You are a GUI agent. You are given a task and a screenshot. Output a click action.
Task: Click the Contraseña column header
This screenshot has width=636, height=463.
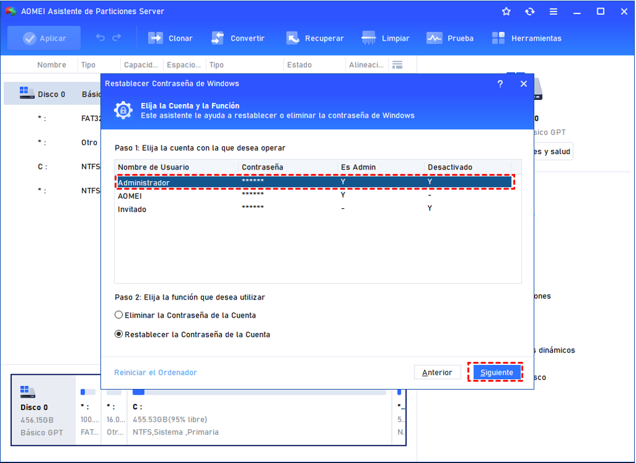pos(288,167)
